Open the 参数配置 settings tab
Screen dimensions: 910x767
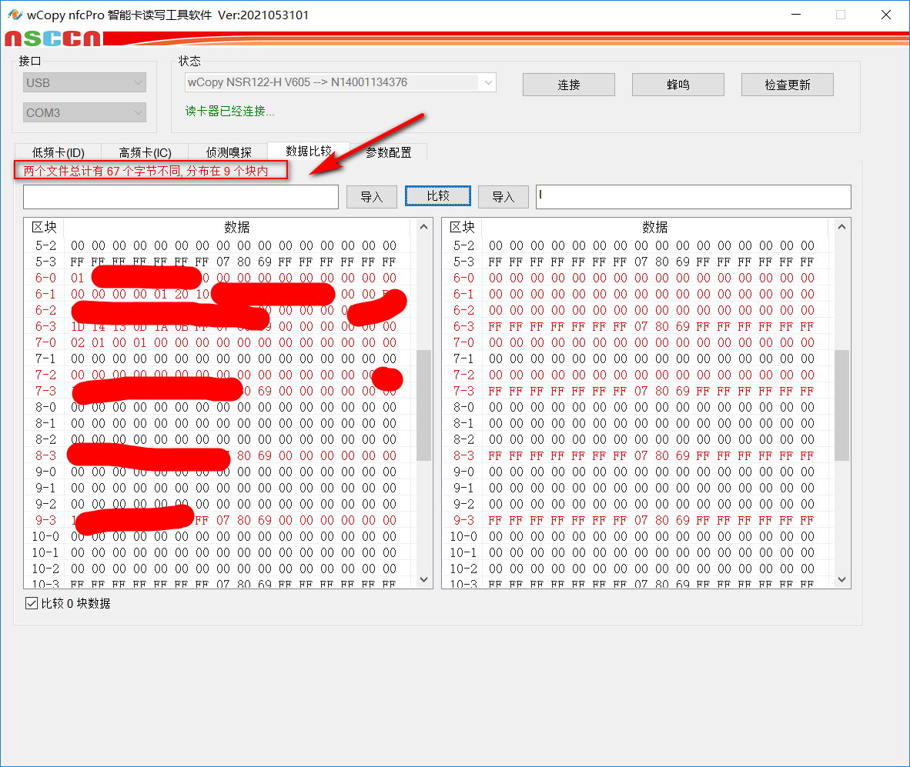pyautogui.click(x=388, y=152)
